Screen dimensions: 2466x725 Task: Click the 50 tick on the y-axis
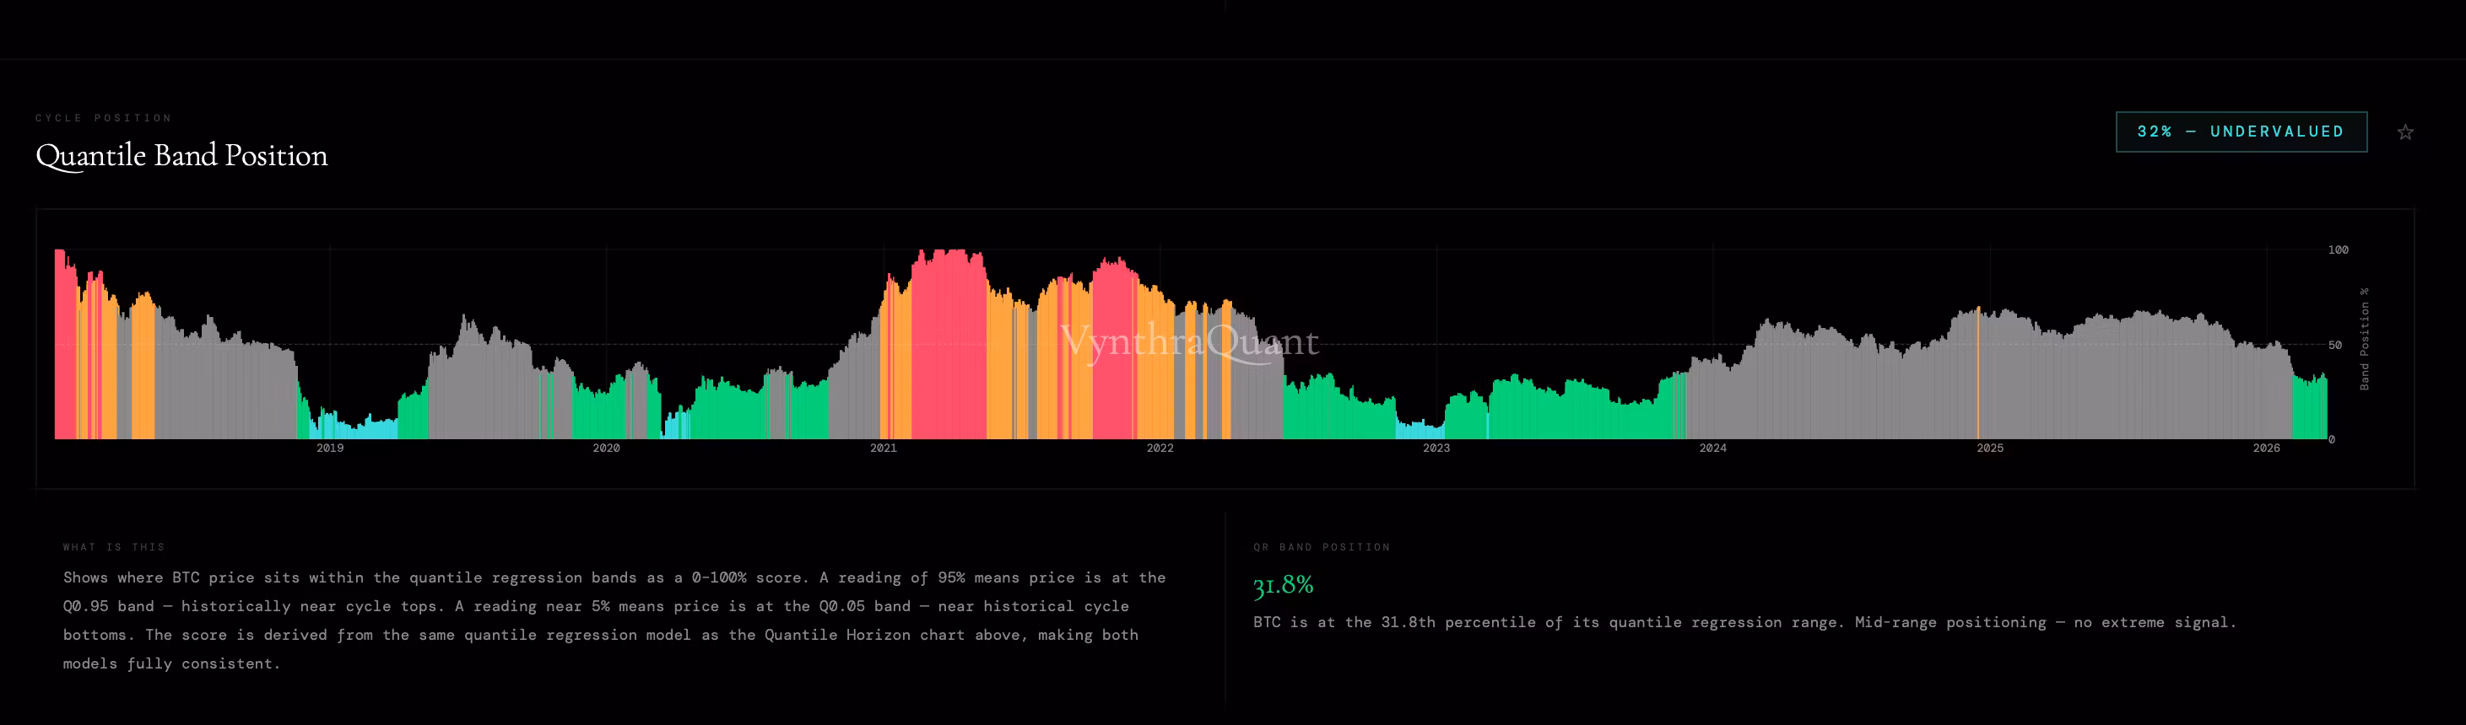(x=2335, y=346)
